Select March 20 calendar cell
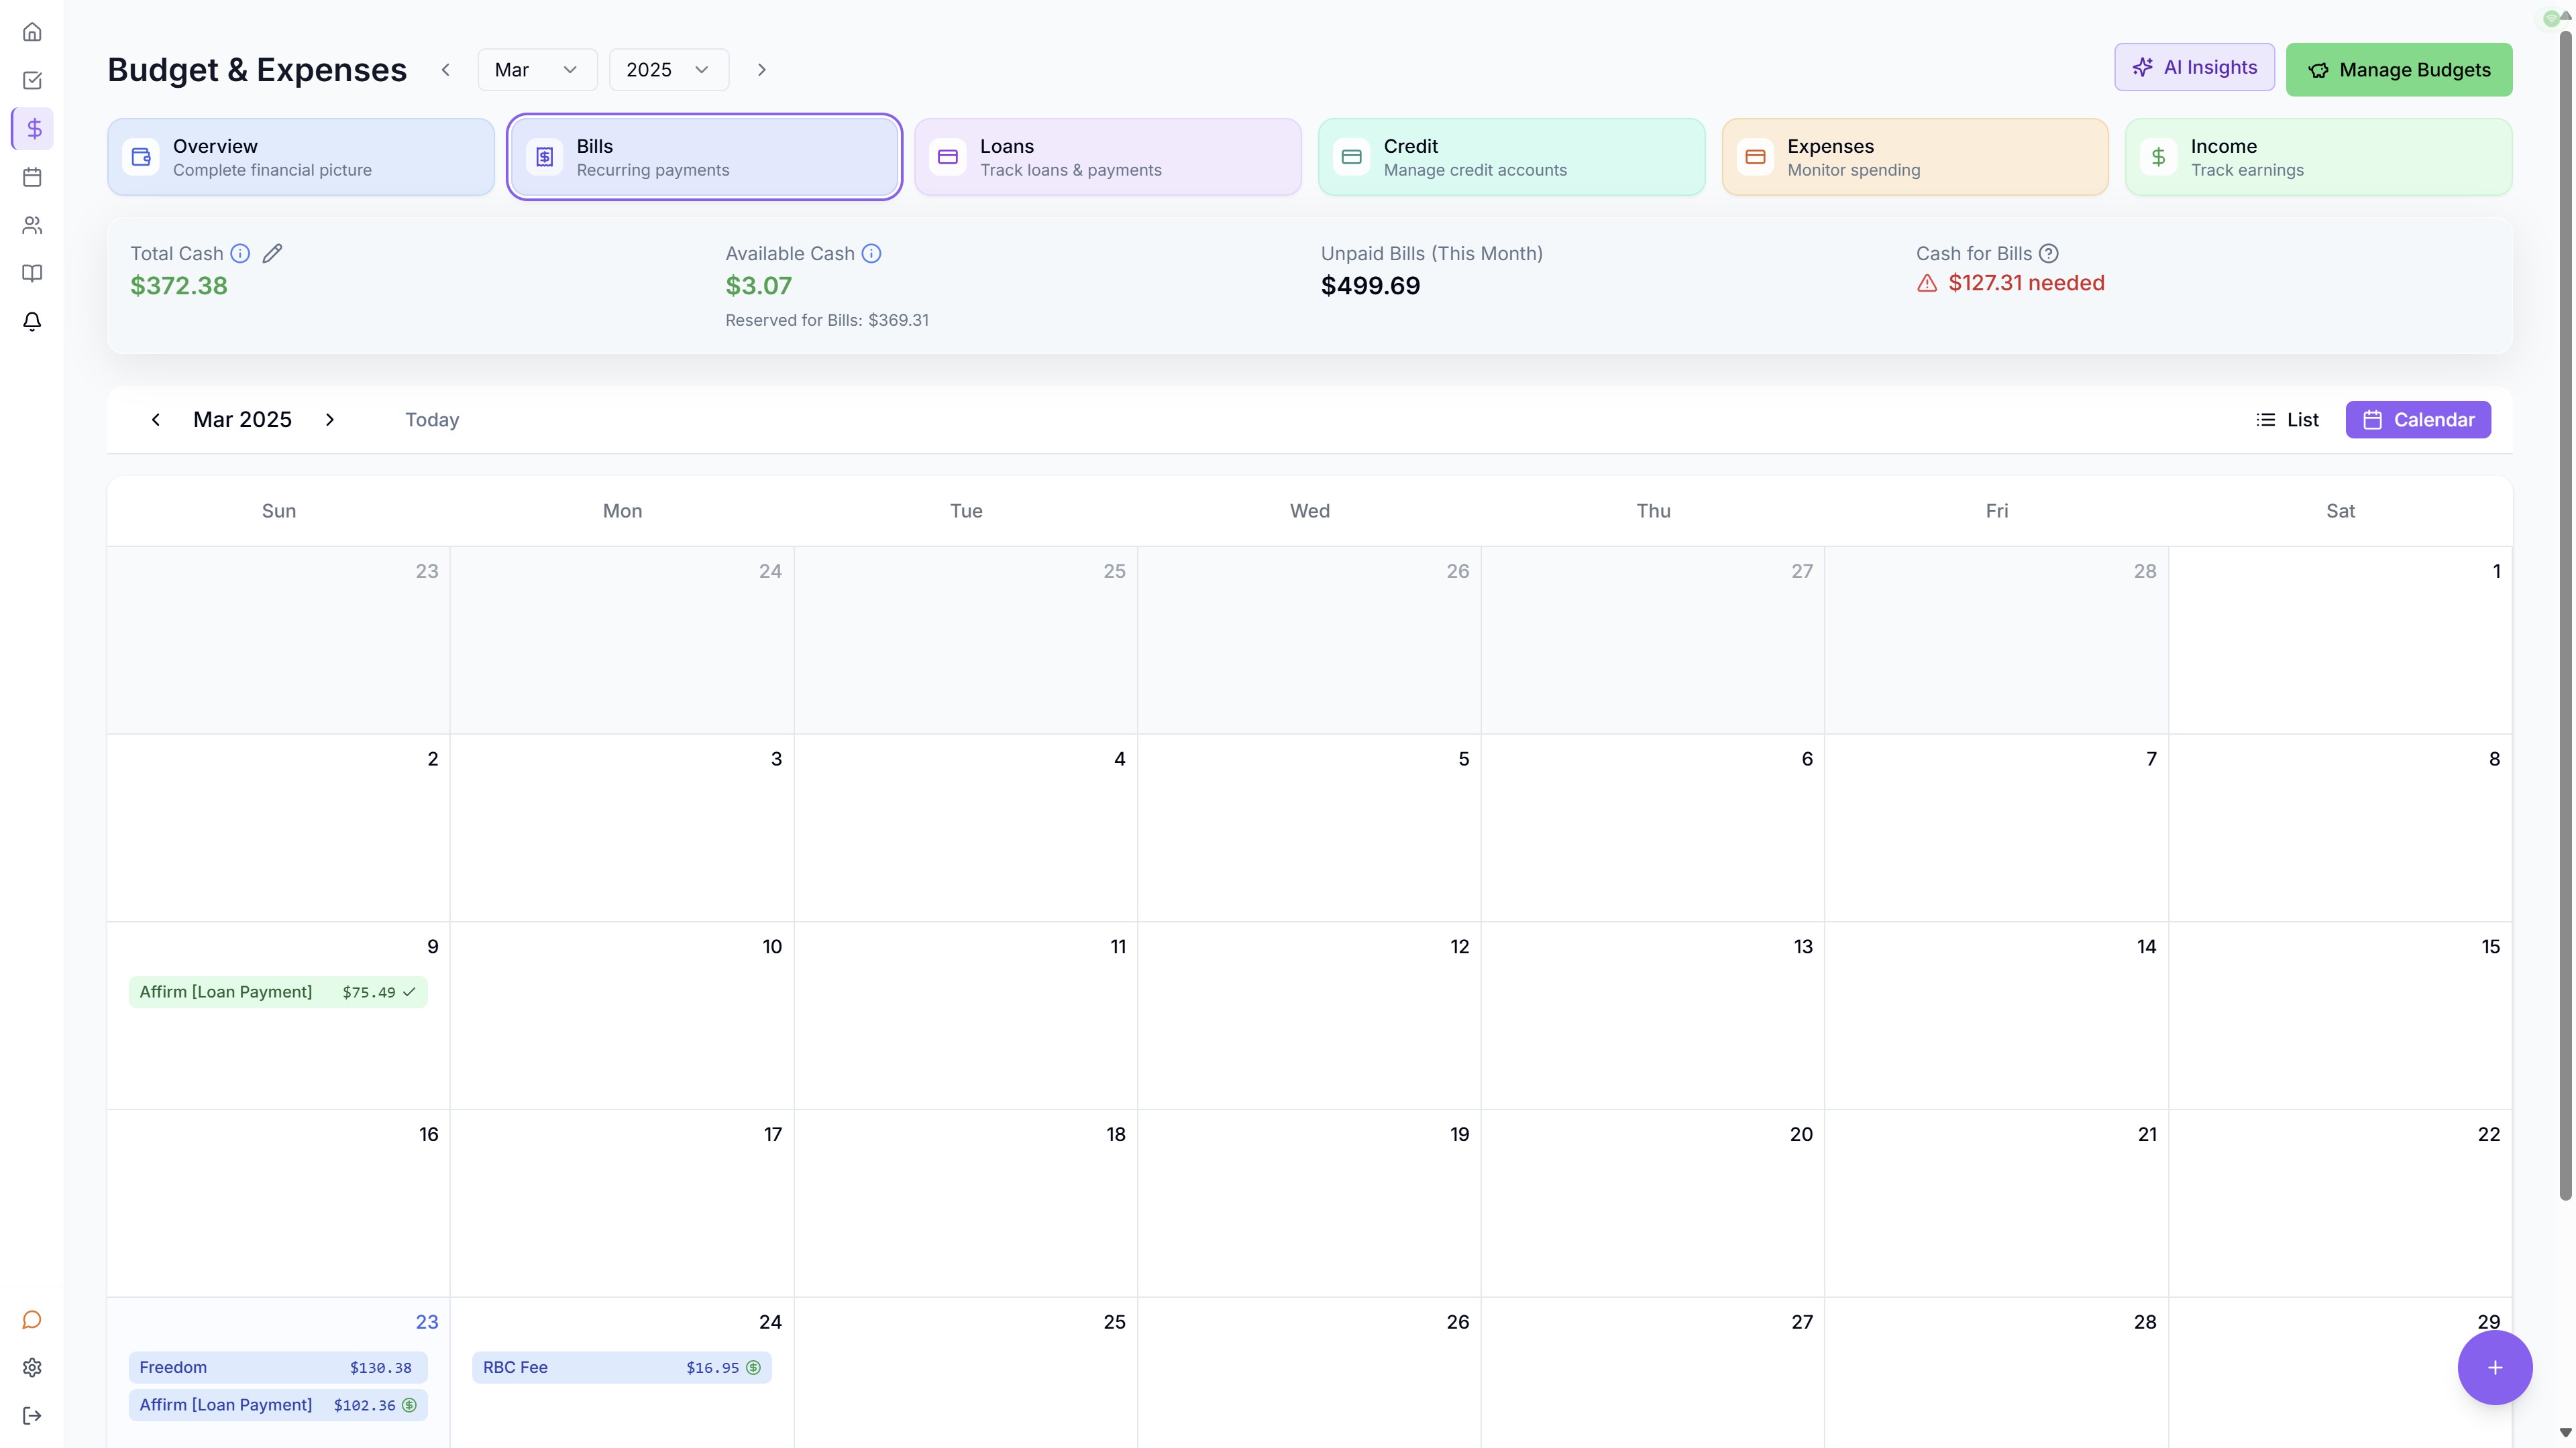Image resolution: width=2576 pixels, height=1448 pixels. [x=1653, y=1203]
